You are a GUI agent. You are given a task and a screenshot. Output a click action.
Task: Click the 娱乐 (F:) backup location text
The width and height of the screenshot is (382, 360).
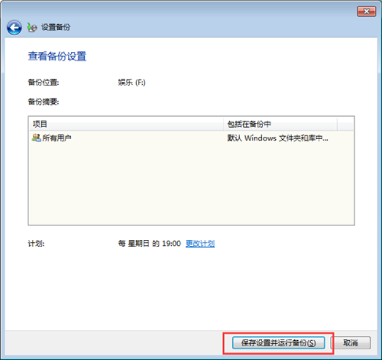[132, 82]
